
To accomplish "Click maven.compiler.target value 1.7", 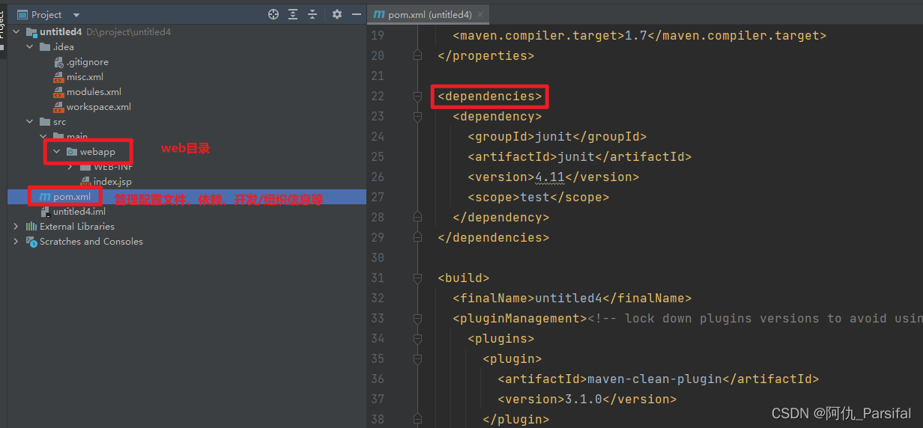I will 636,35.
